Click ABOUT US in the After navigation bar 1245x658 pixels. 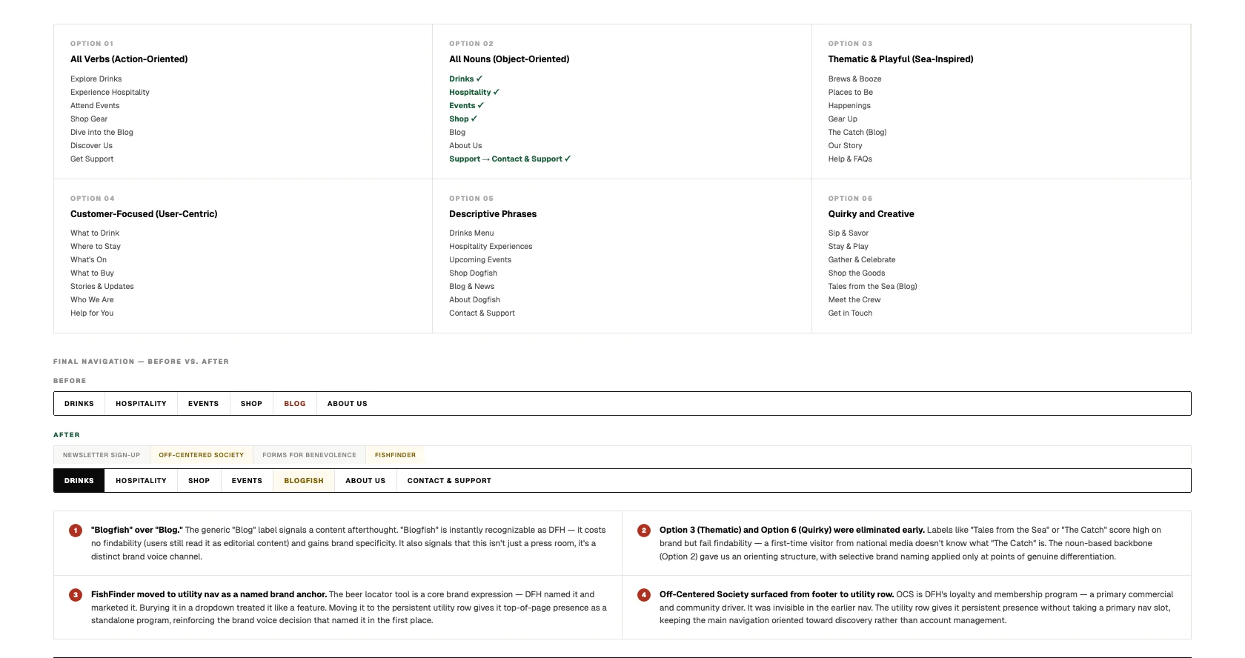(x=365, y=481)
